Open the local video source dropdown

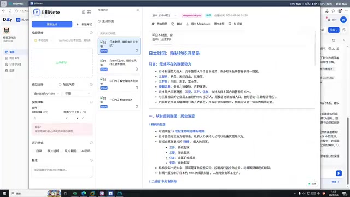point(44,40)
